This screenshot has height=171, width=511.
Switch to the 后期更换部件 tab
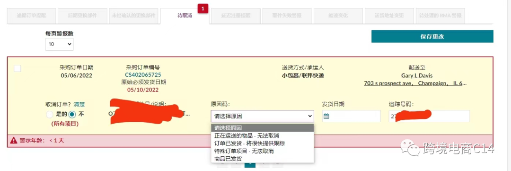coord(82,16)
